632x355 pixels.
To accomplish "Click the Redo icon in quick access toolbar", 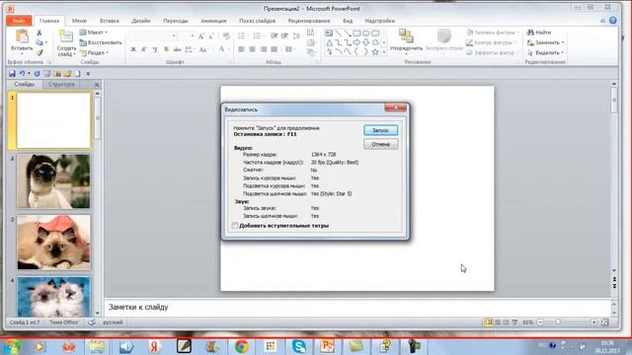I will [37, 74].
